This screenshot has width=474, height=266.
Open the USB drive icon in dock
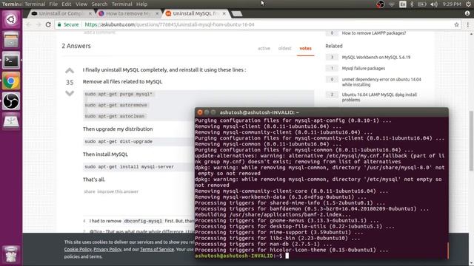tap(11, 121)
